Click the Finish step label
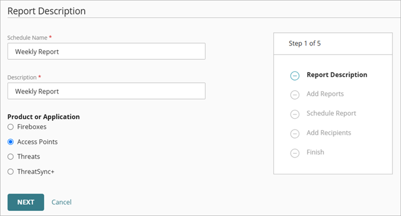 pyautogui.click(x=315, y=152)
